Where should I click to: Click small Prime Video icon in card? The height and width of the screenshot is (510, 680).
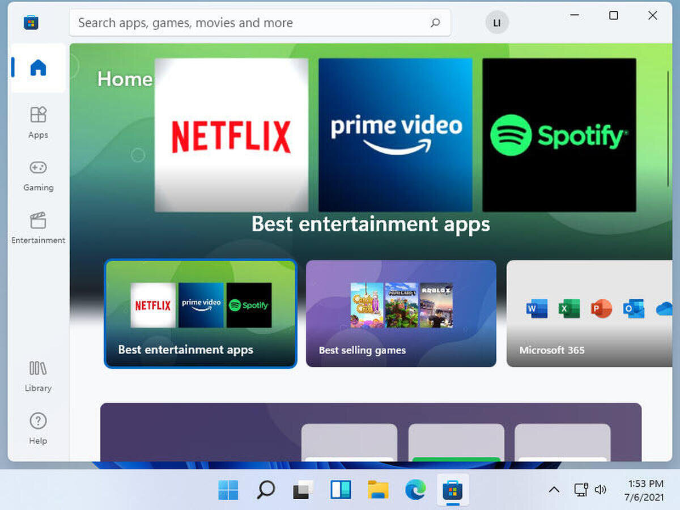(x=201, y=305)
